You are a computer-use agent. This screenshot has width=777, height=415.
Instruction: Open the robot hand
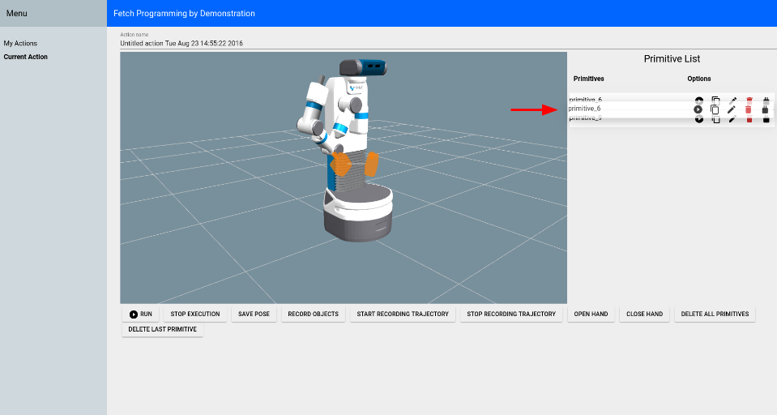pos(591,314)
